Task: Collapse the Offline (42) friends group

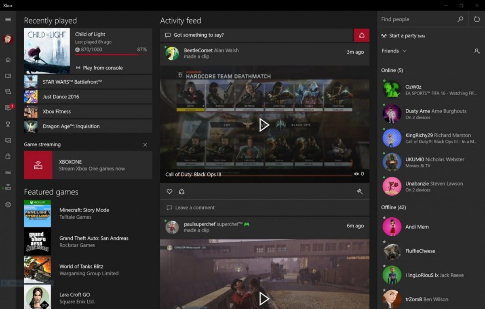Action: click(394, 207)
